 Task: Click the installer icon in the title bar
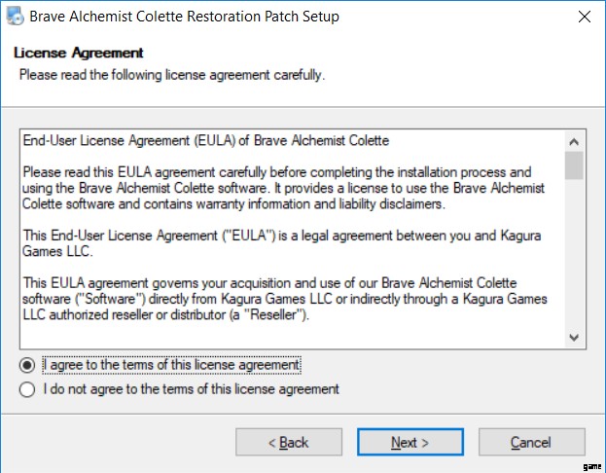click(x=16, y=17)
